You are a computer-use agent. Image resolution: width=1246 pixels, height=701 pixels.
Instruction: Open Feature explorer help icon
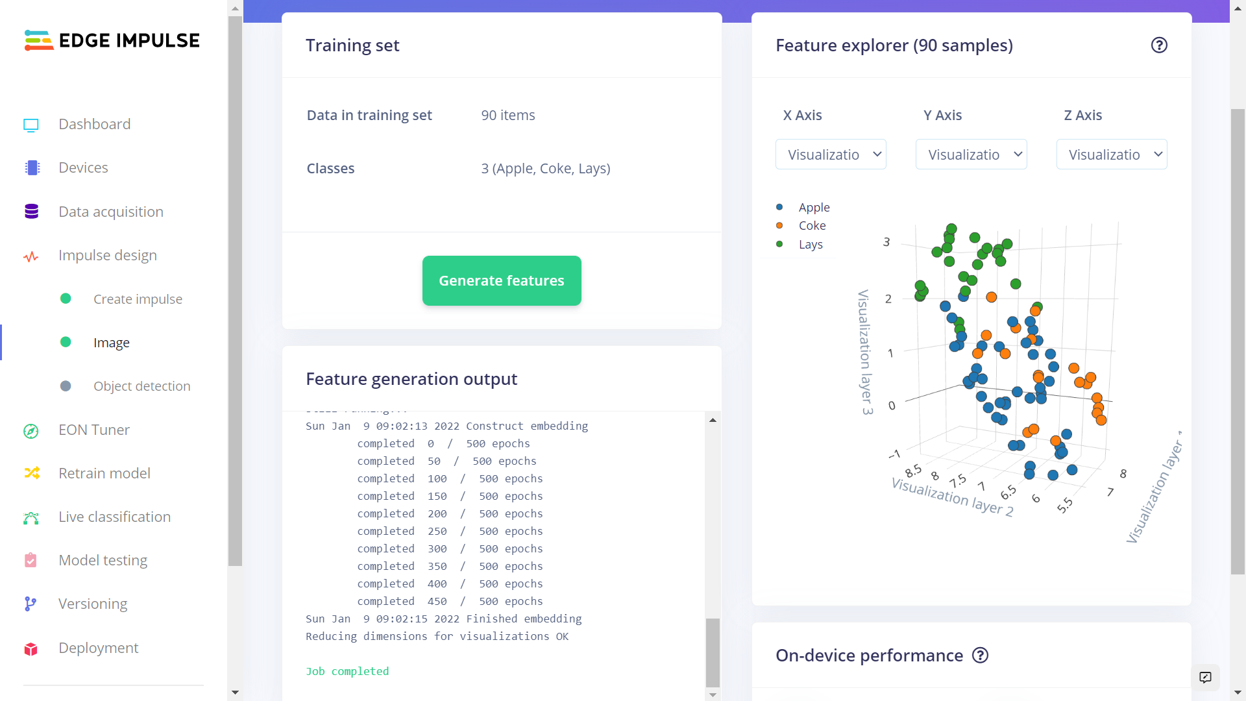click(x=1159, y=45)
